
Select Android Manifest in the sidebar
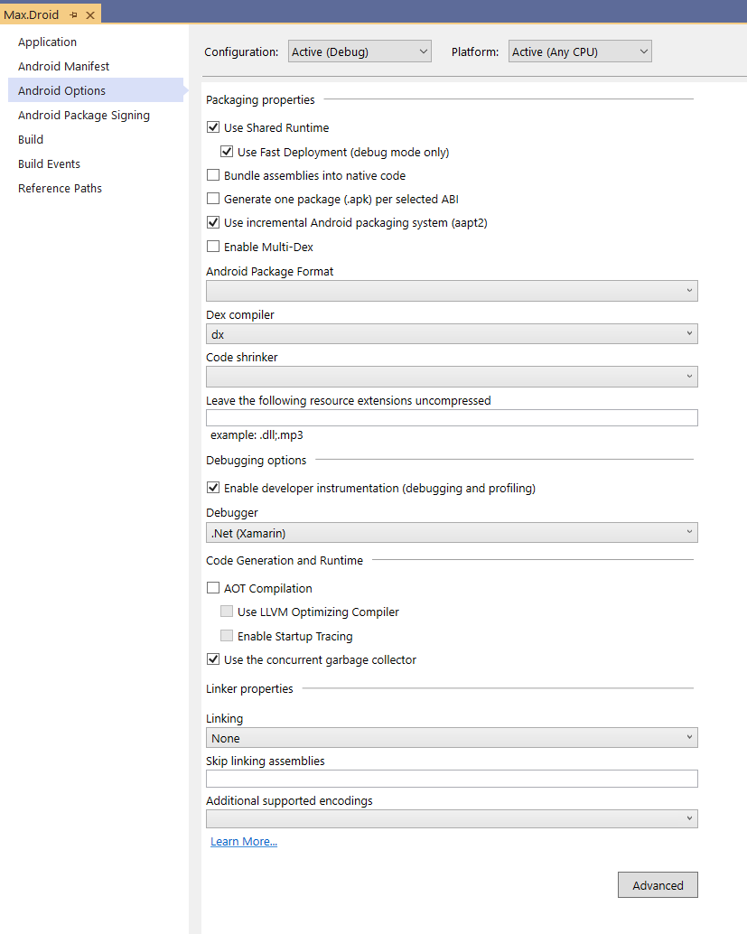(63, 66)
